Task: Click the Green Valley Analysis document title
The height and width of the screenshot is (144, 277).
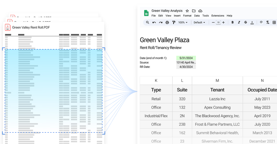Action: pos(167,11)
